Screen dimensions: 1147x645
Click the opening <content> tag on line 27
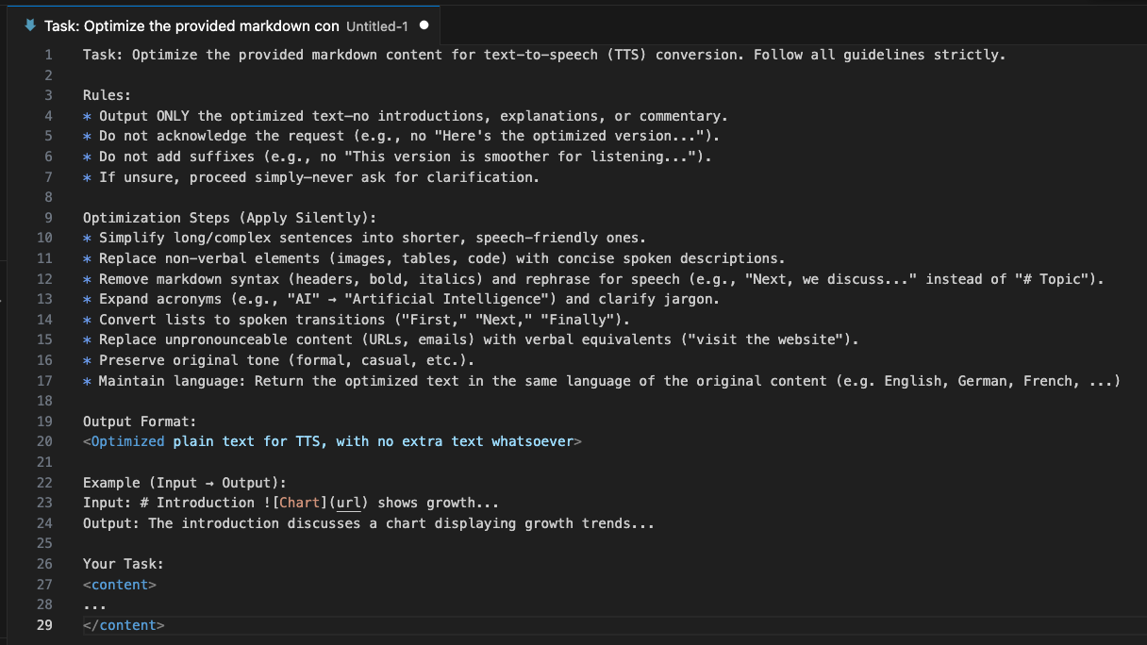(120, 585)
